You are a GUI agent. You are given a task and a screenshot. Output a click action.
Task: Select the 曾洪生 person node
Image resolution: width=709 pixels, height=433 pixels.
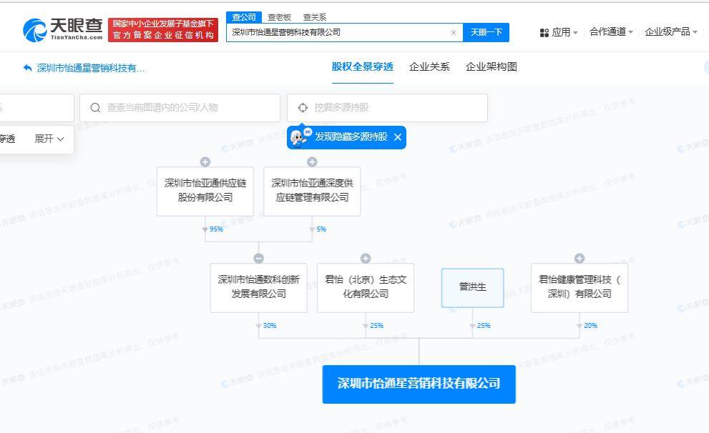472,288
